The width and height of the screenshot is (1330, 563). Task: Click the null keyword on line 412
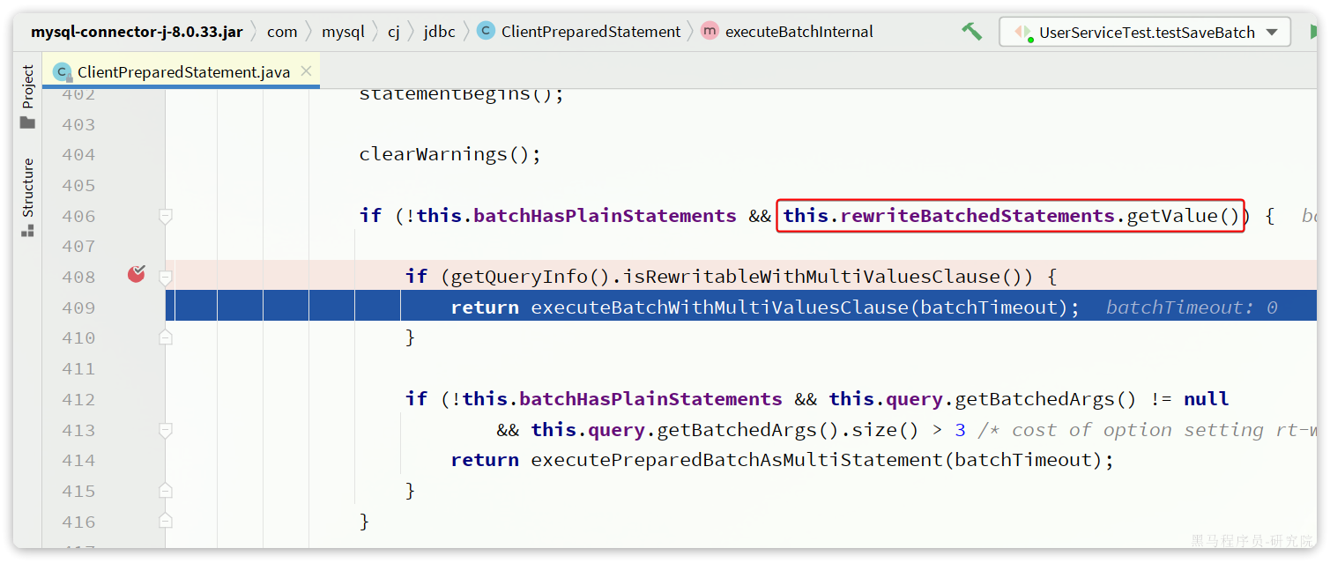tap(1207, 399)
